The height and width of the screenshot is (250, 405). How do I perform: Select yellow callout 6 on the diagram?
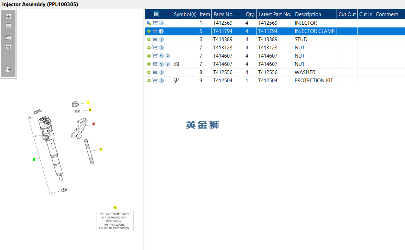(101, 150)
